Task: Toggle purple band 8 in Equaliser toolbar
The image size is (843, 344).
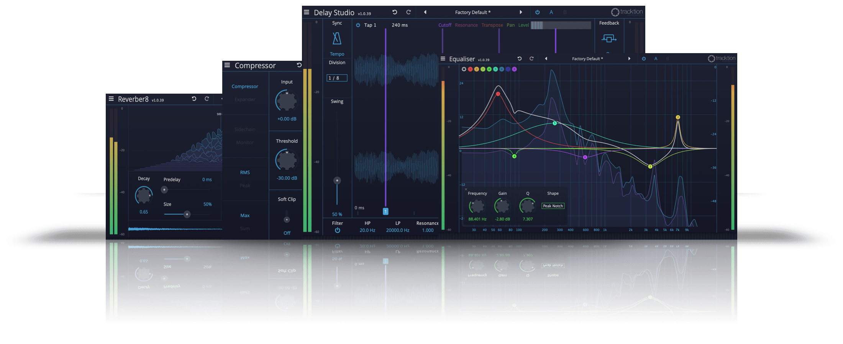Action: tap(514, 69)
